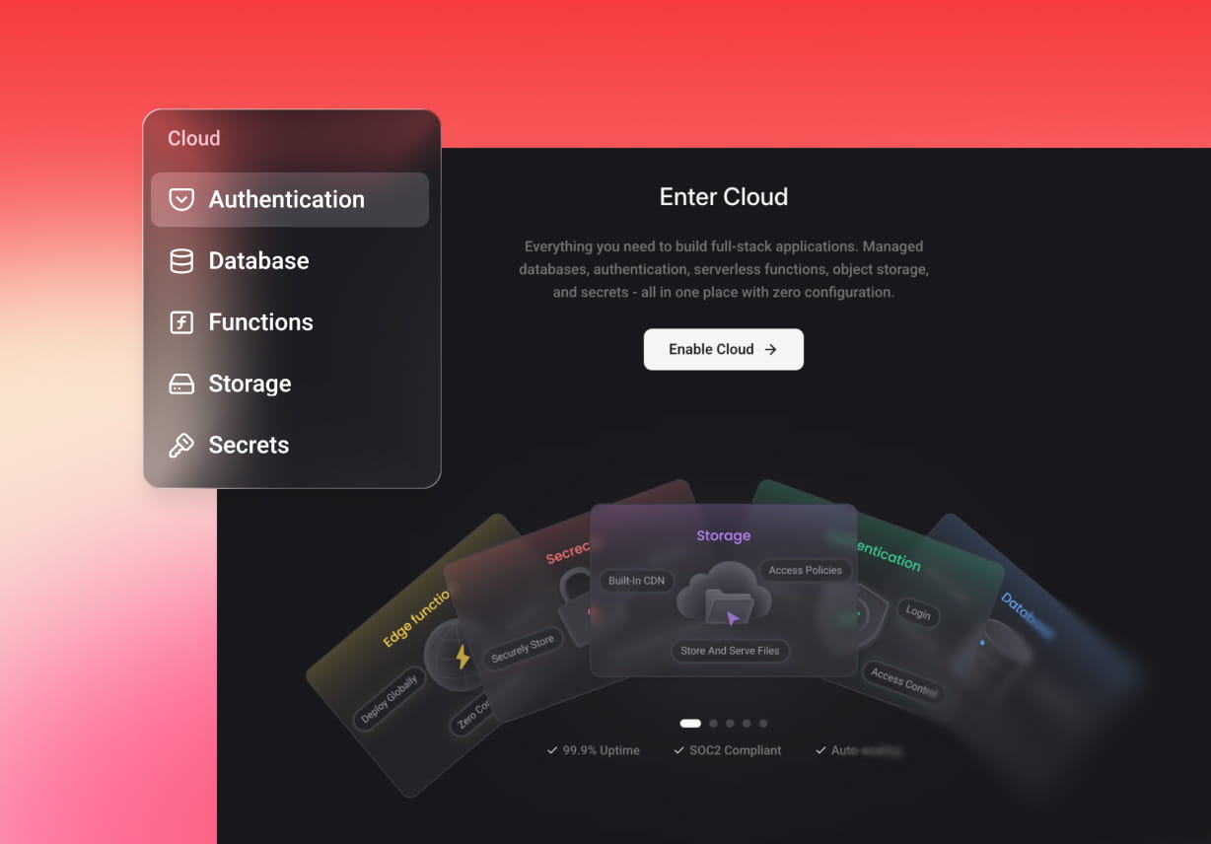Click the cloud folder icon on the Storage card
The height and width of the screenshot is (844, 1211).
point(724,593)
